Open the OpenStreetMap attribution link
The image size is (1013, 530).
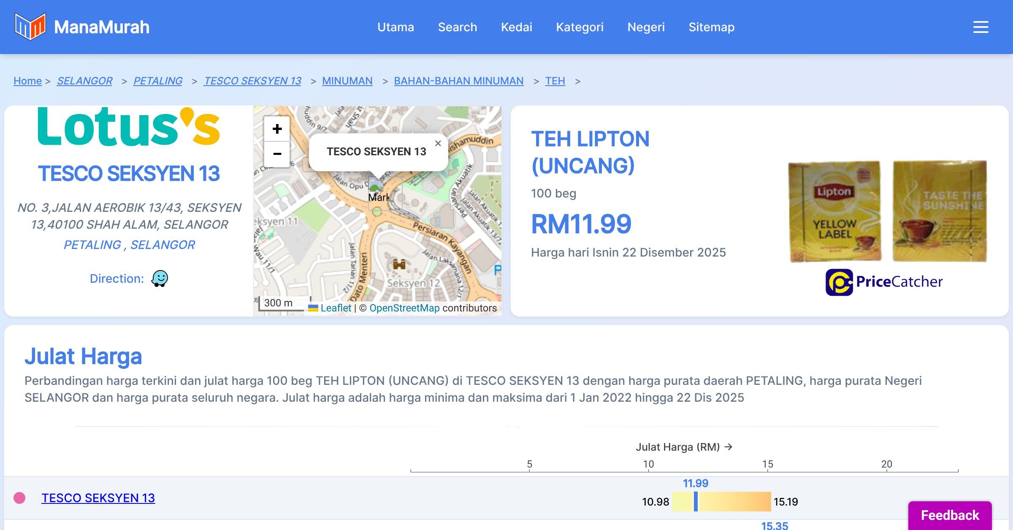[404, 308]
